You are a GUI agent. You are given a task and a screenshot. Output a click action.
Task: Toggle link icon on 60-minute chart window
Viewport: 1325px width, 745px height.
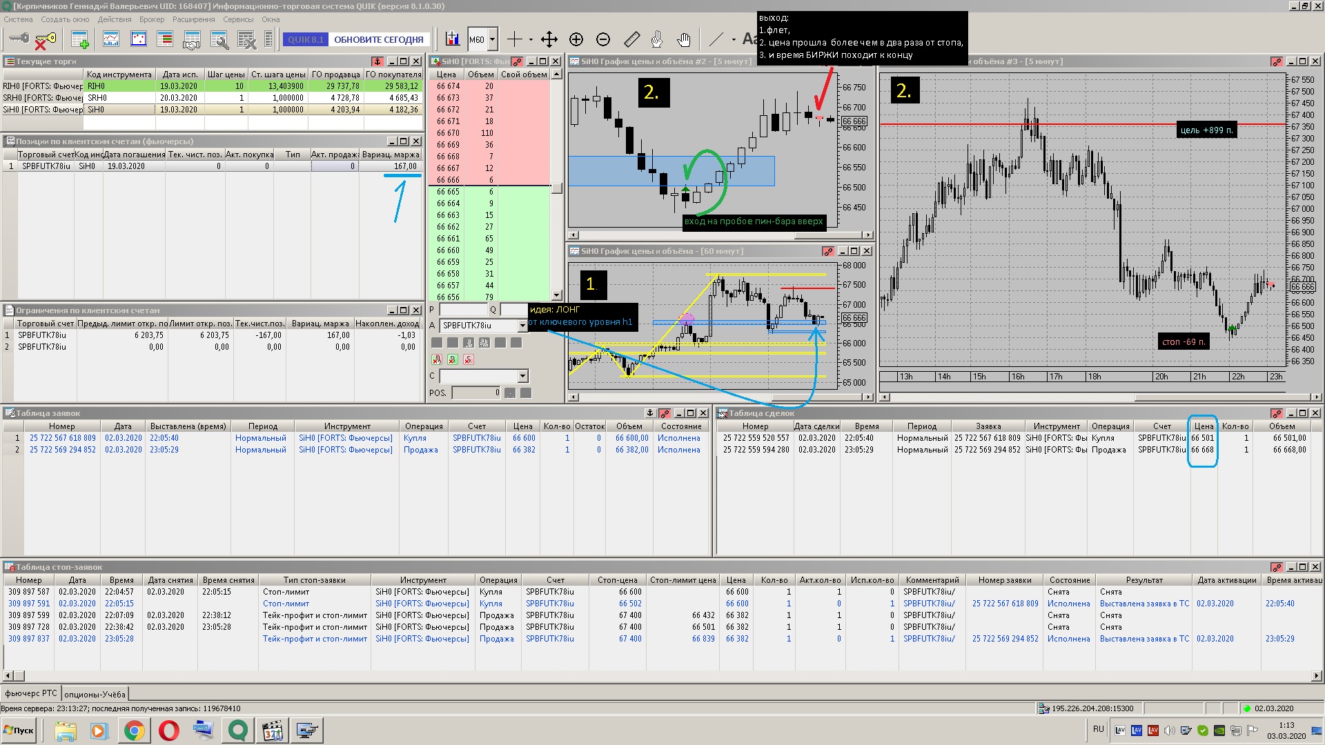pyautogui.click(x=827, y=252)
